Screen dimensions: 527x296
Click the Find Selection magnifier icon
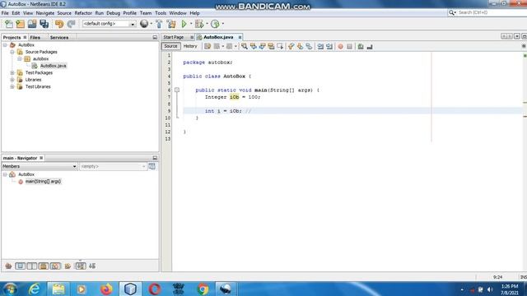245,46
